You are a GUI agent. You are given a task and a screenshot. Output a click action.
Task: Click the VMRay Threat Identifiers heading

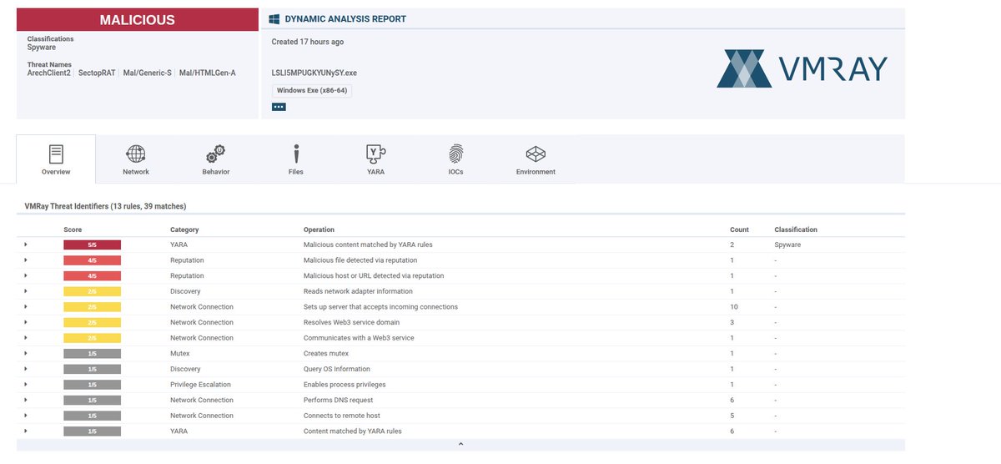click(105, 205)
